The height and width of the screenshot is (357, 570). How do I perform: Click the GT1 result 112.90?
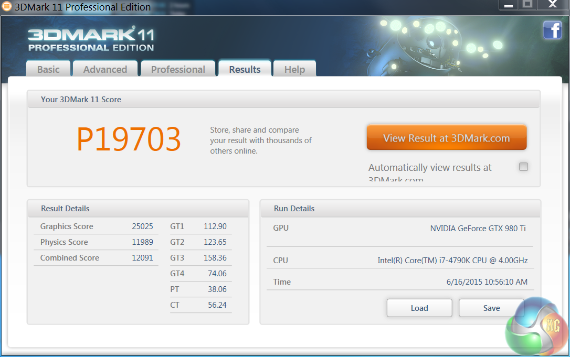[x=215, y=226]
